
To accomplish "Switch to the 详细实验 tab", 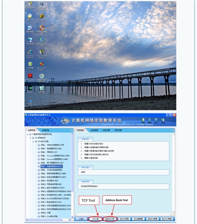I will (x=46, y=130).
